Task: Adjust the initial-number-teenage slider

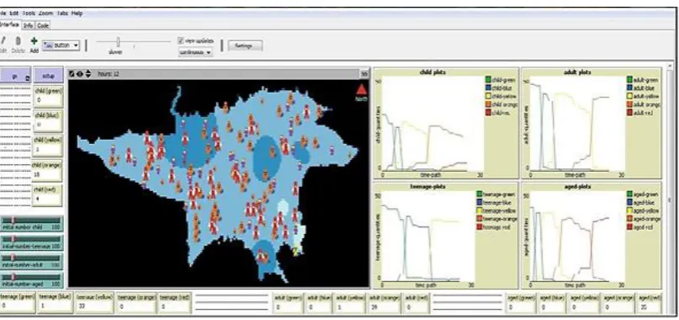Action: 31,243
